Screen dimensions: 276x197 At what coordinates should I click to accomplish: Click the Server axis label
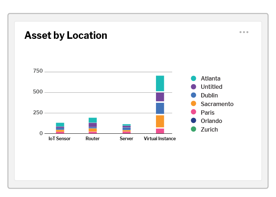(126, 139)
